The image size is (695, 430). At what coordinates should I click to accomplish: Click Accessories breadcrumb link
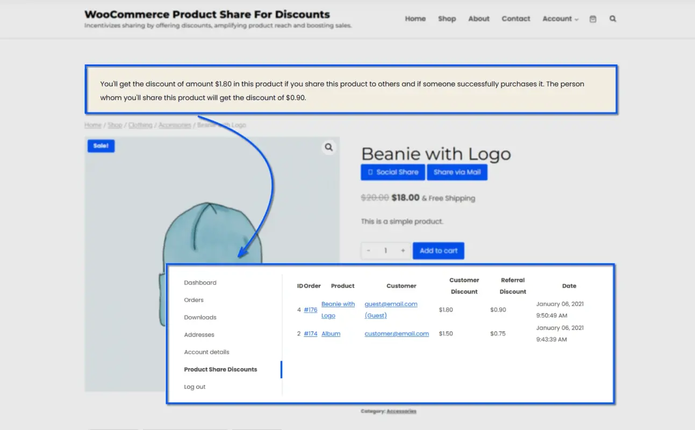tap(175, 125)
